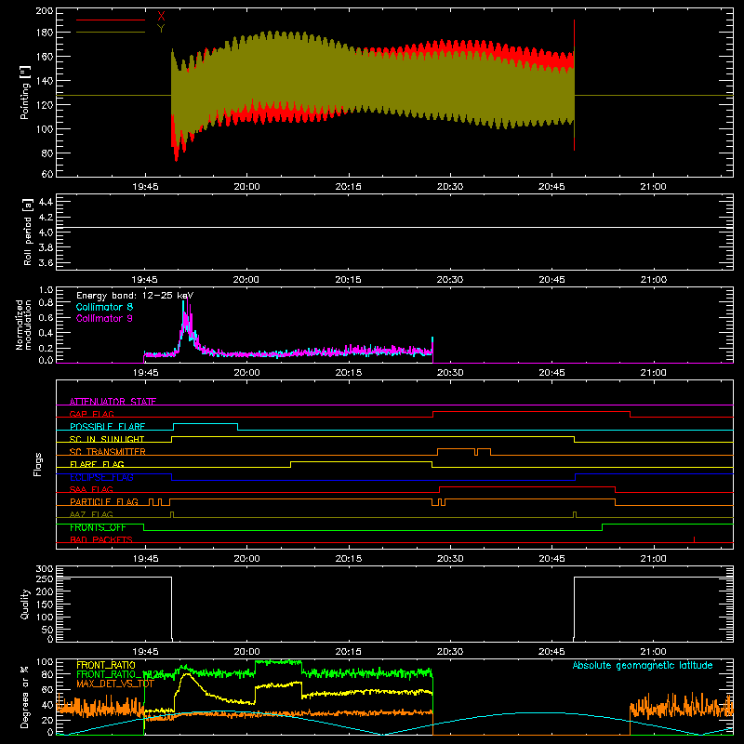This screenshot has height=744, width=744.
Task: Click the 20:30 label under the Roll period plot
Action: [450, 280]
